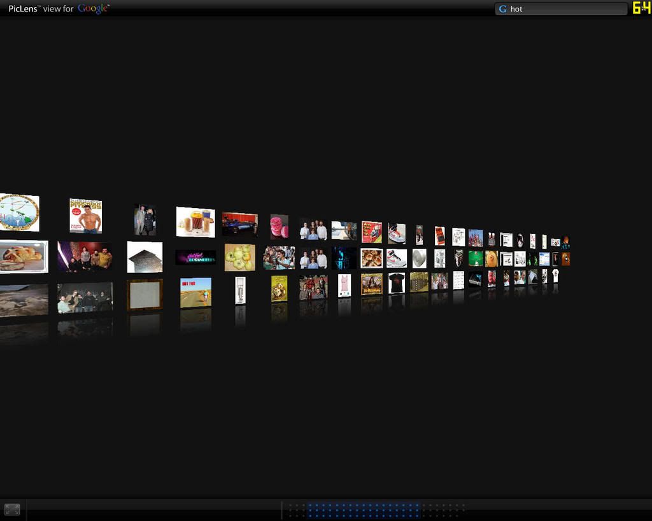Open the pink stacked donuts thumbnail
This screenshot has width=652, height=521.
(x=280, y=227)
